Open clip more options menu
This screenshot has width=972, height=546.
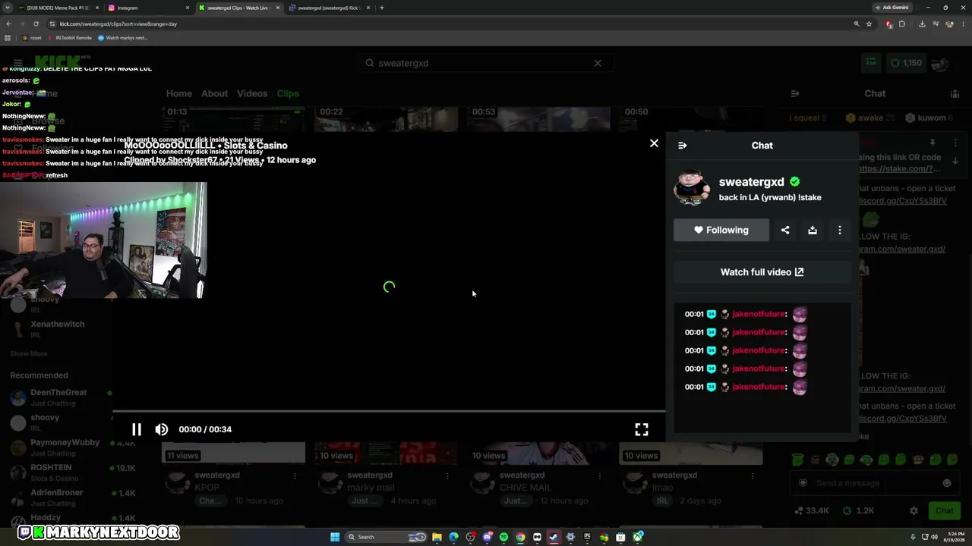point(839,230)
